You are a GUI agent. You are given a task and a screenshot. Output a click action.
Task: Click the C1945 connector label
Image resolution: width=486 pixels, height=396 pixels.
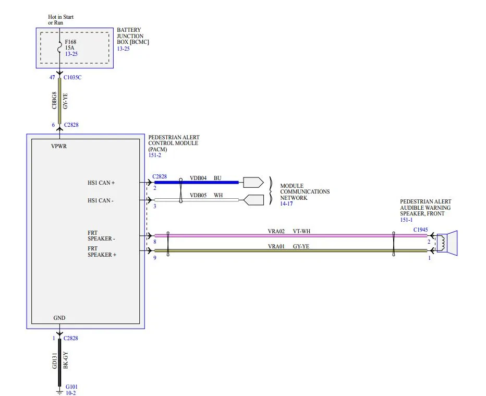tap(421, 230)
